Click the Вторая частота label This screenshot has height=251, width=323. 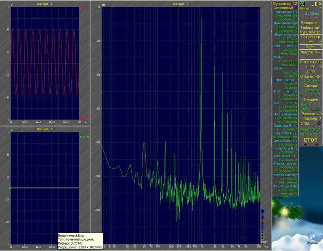[x=285, y=164]
